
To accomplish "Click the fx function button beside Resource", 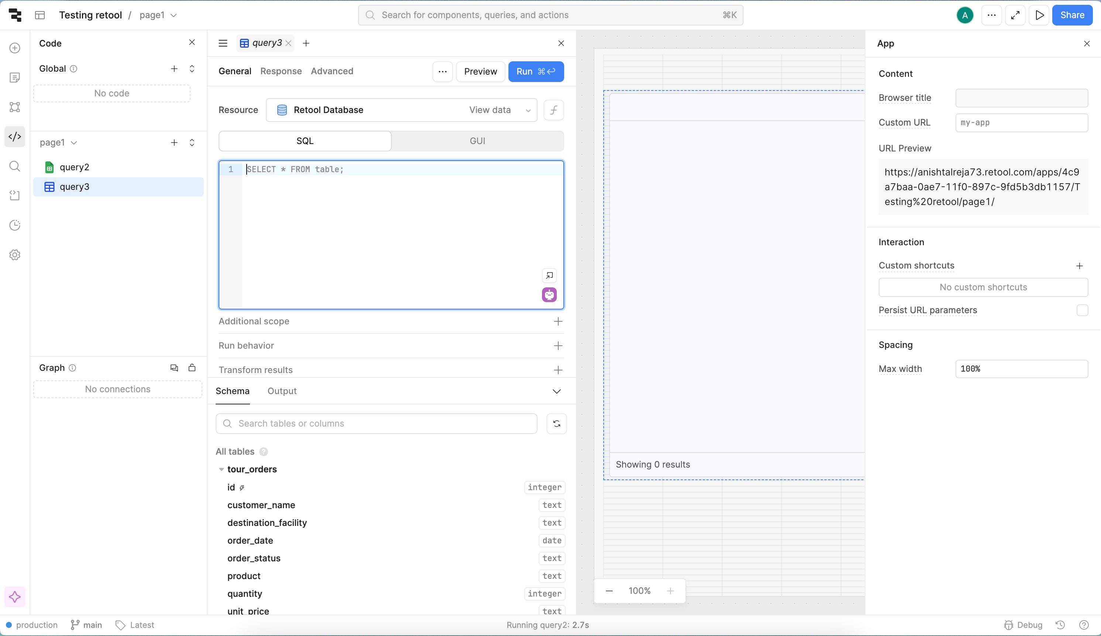I will coord(553,110).
